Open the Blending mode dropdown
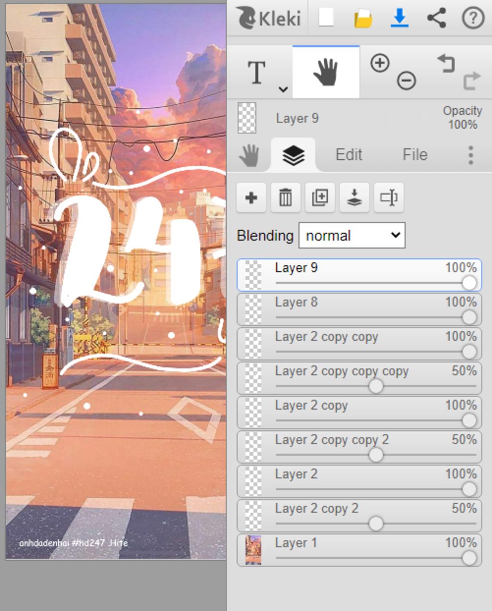Image resolution: width=492 pixels, height=611 pixels. pos(352,236)
